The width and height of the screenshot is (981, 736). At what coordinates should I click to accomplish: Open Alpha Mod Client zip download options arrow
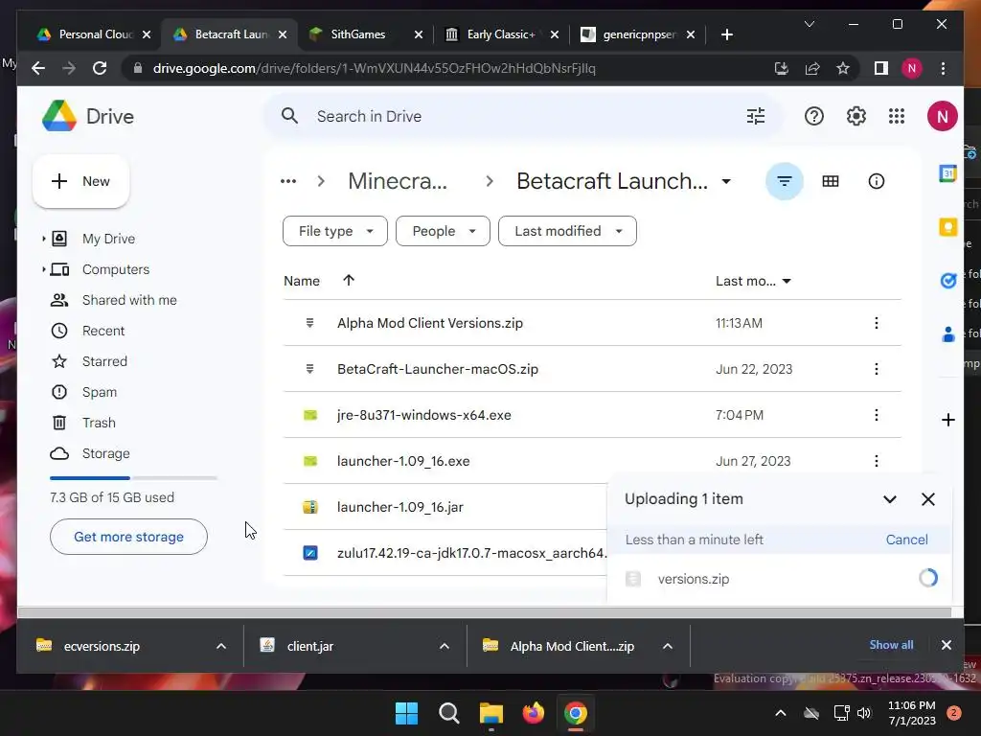click(x=668, y=646)
